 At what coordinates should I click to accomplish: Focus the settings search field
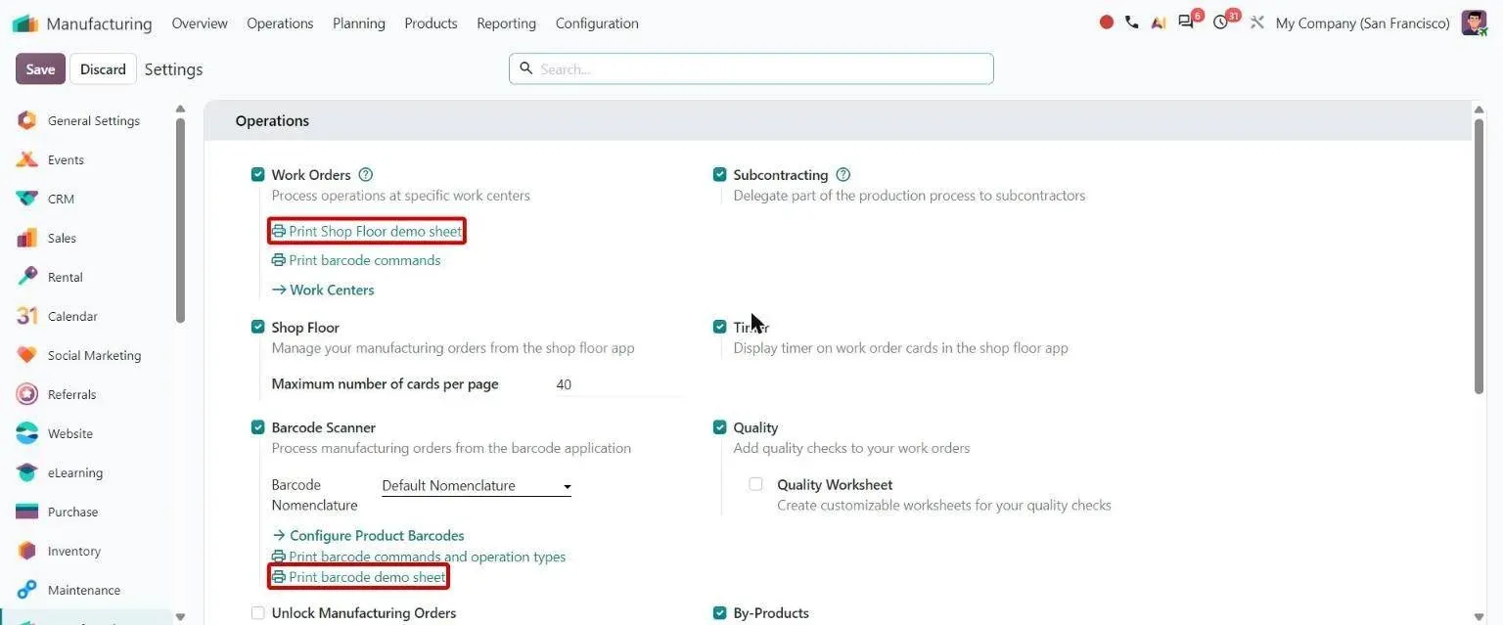(751, 68)
